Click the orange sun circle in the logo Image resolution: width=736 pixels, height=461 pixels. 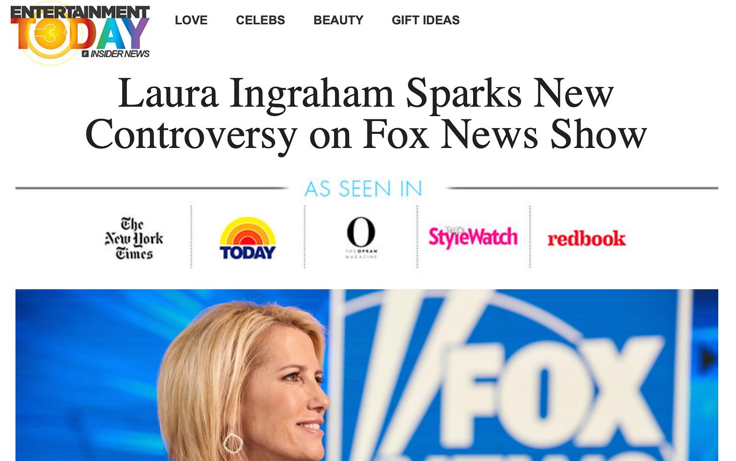(x=51, y=35)
